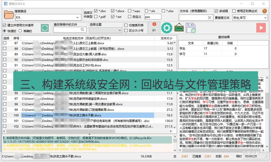Clear the file name wildcard field with X
The height and width of the screenshot is (162, 271).
point(209,17)
